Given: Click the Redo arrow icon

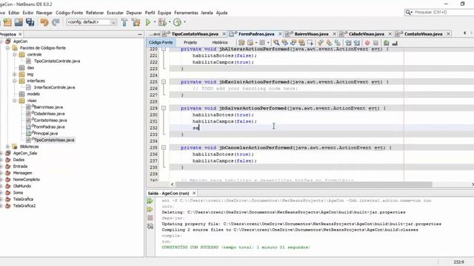Looking at the screenshot, I should (x=56, y=22).
